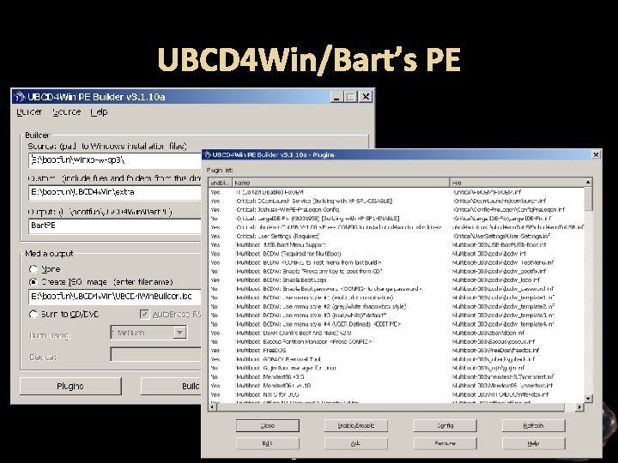Viewport: 618px width, 463px height.
Task: Click the horizontal scrollbar track in plugin list
Action: (570, 407)
